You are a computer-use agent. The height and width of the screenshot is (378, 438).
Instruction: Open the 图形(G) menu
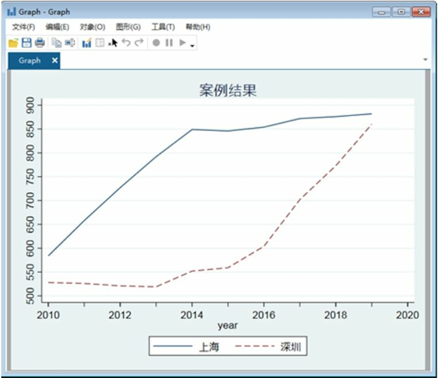click(x=128, y=27)
